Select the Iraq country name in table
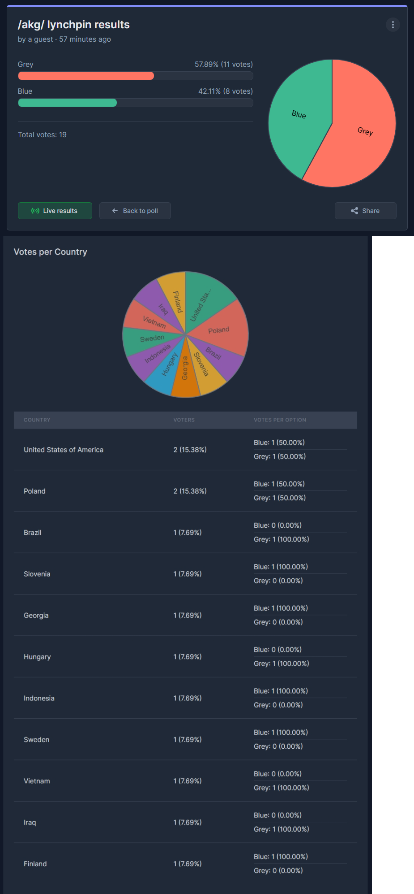Screen dimensions: 414x894 (30, 823)
